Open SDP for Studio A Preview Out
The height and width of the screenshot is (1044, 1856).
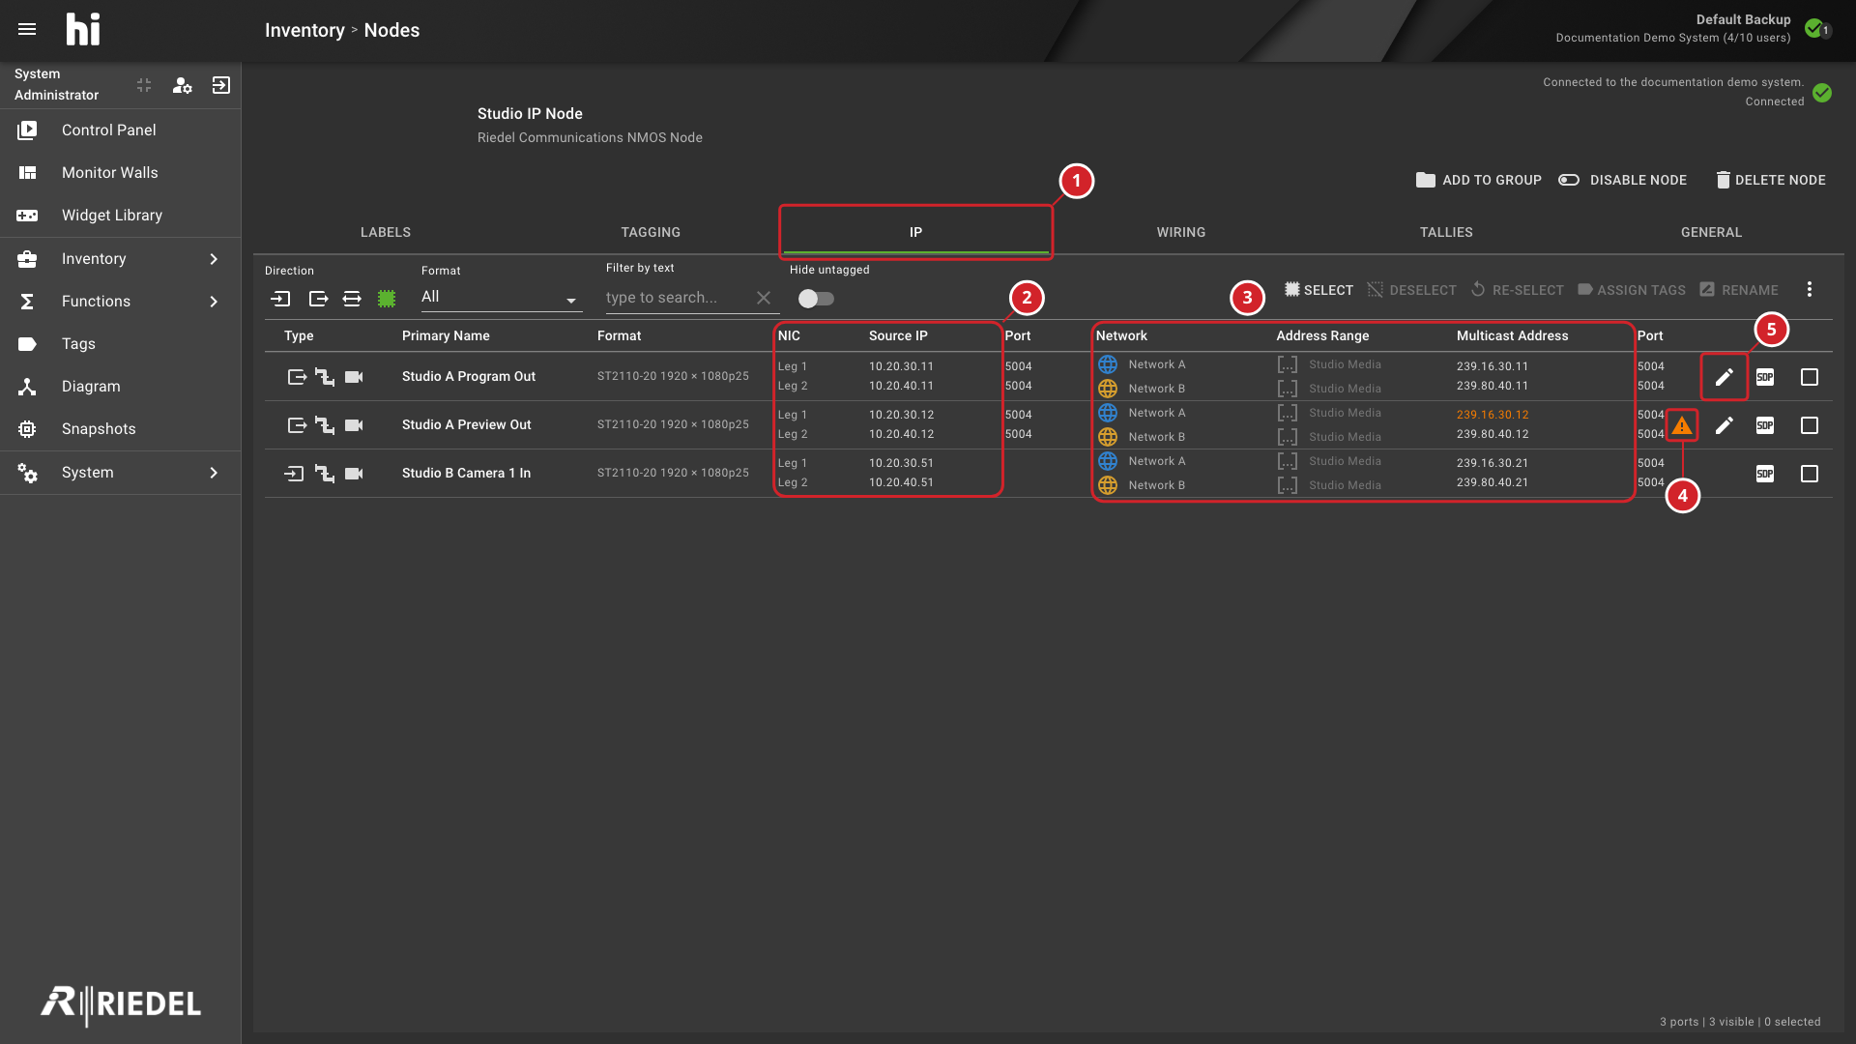pos(1765,425)
